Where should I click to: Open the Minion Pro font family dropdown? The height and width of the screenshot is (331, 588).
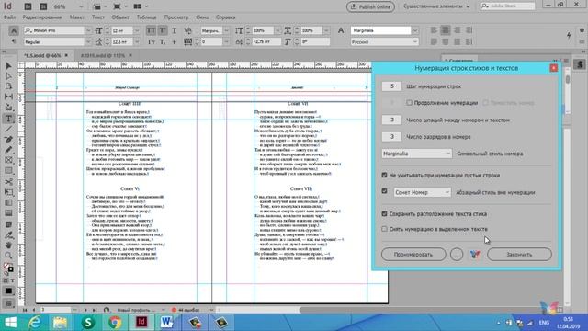point(88,30)
